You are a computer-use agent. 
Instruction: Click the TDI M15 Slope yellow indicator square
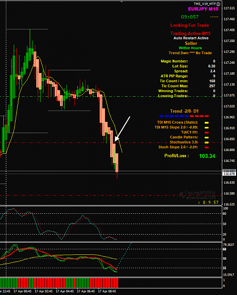click(x=206, y=127)
